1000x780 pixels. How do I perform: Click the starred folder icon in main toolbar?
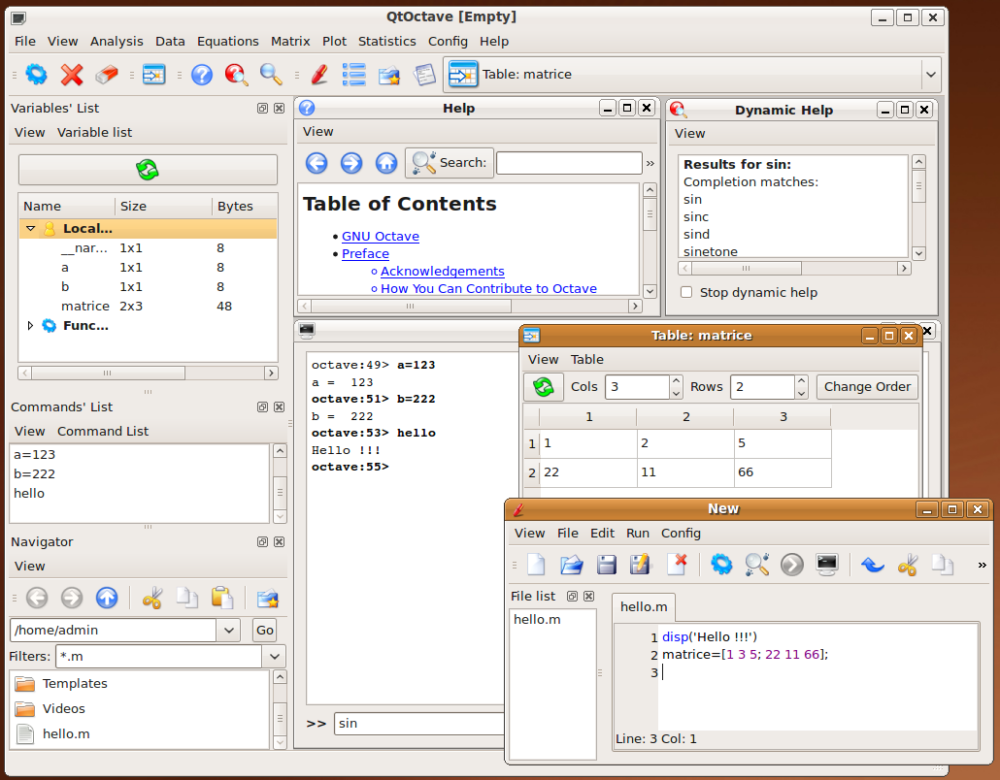tap(389, 75)
